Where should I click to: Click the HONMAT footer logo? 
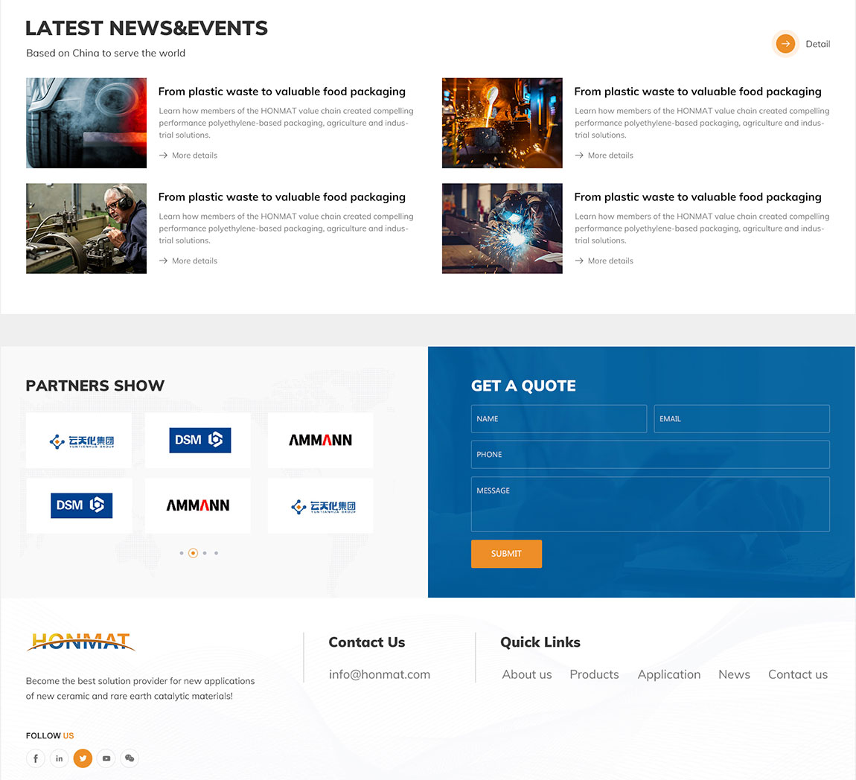[x=80, y=642]
